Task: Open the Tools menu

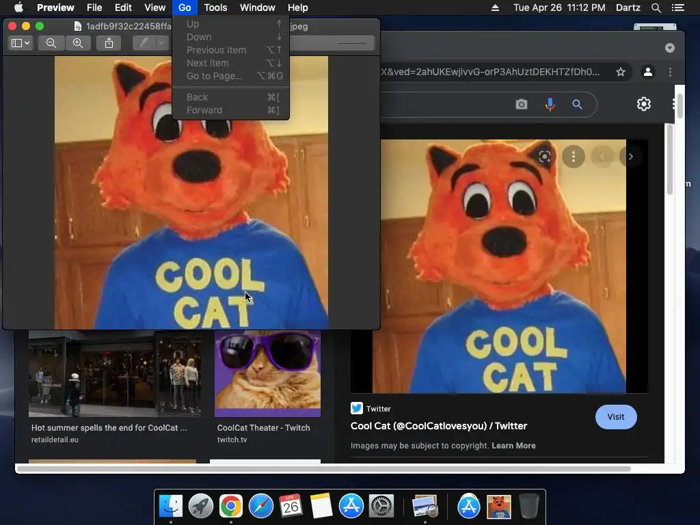Action: pyautogui.click(x=215, y=8)
